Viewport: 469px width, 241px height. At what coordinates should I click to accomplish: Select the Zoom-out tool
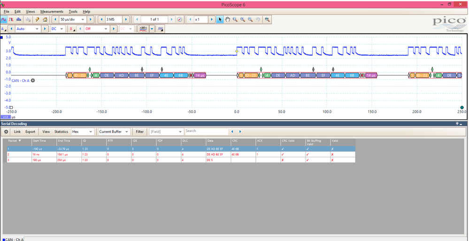250,19
